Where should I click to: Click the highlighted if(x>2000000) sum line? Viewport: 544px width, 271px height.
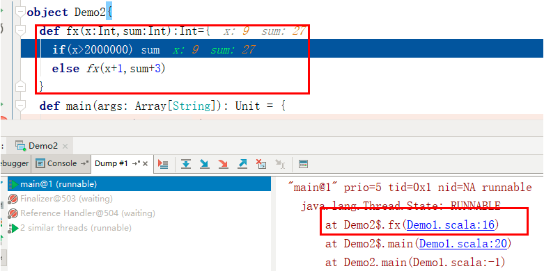click(x=281, y=49)
